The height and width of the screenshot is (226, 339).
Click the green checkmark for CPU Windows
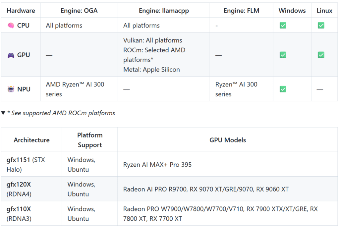tap(283, 26)
